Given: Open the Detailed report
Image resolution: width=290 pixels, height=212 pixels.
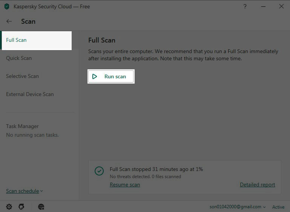Looking at the screenshot, I should click(258, 185).
